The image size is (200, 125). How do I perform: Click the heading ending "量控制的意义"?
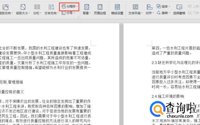point(12,92)
